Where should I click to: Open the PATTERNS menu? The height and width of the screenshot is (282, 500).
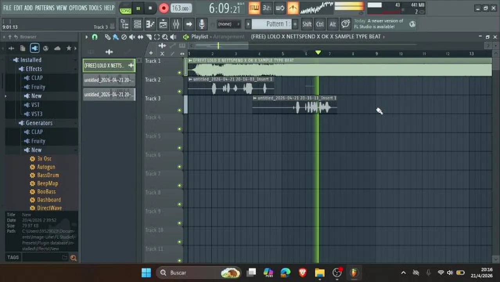(x=45, y=8)
